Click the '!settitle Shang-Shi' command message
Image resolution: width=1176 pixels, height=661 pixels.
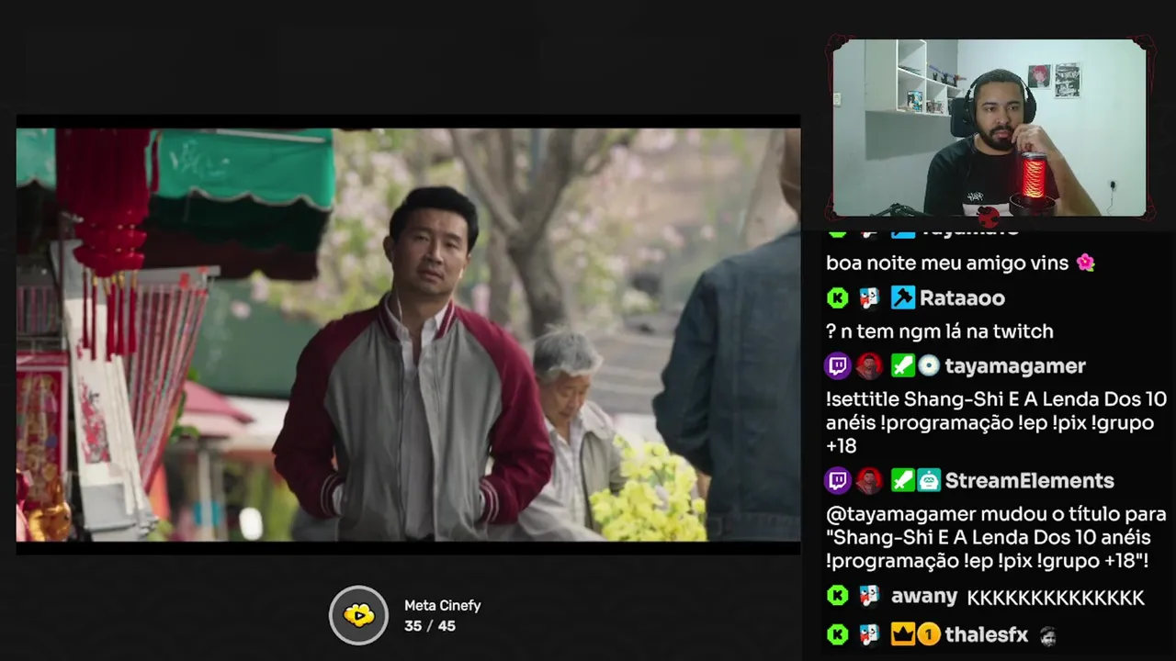point(997,423)
